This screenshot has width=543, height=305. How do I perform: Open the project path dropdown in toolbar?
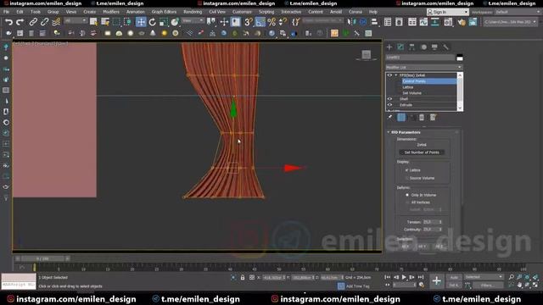pos(511,22)
